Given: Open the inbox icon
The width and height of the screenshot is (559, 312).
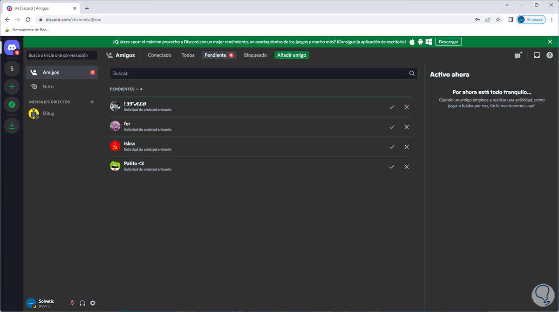Looking at the screenshot, I should click(537, 55).
